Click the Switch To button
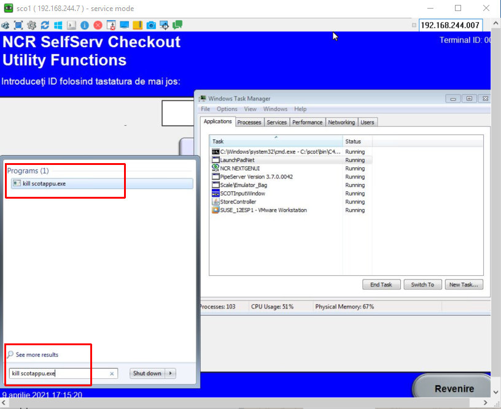 point(422,285)
